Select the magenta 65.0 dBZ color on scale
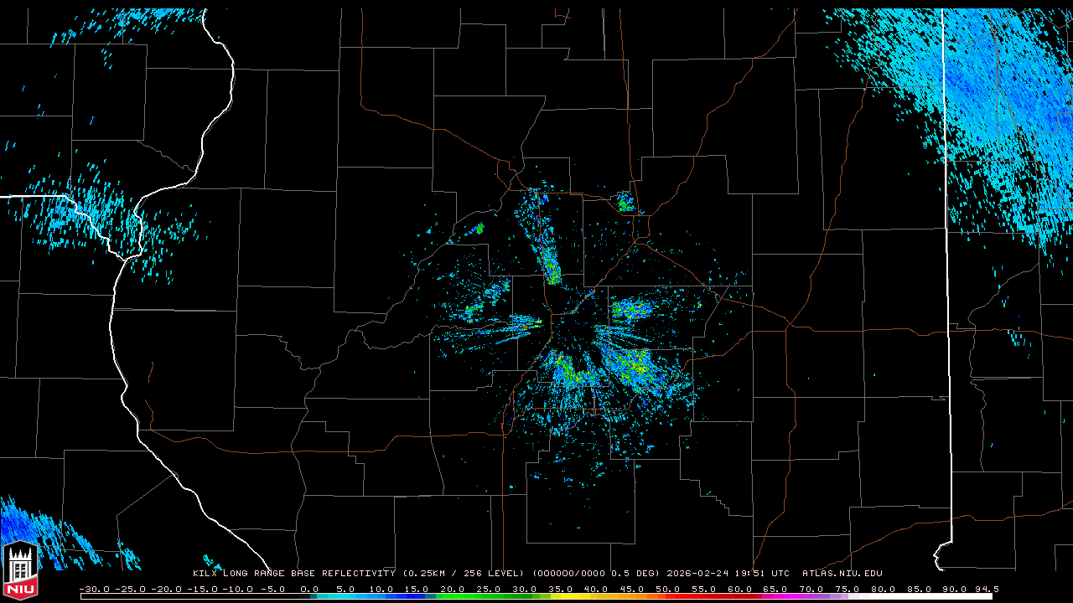 [775, 596]
